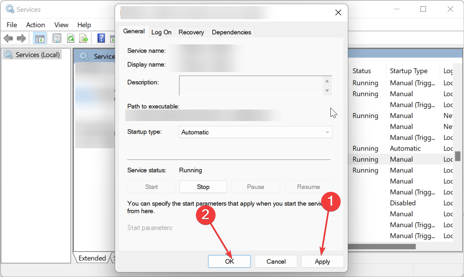
Task: Maximize the Services window
Action: [423, 9]
